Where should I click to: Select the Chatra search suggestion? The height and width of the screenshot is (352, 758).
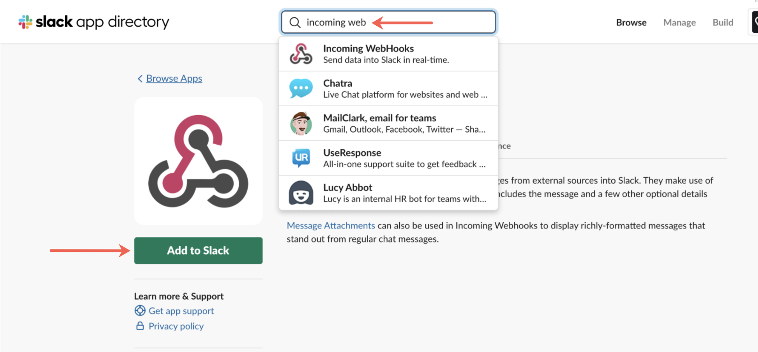pyautogui.click(x=388, y=88)
